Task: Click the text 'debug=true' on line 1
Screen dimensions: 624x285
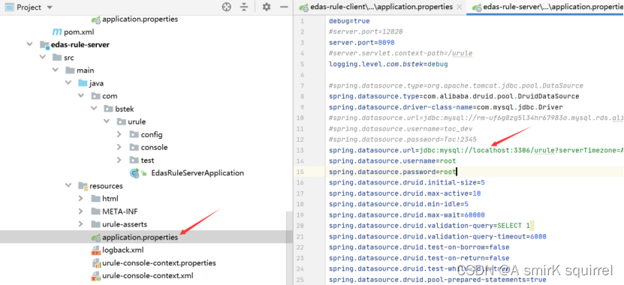Action: pyautogui.click(x=349, y=21)
